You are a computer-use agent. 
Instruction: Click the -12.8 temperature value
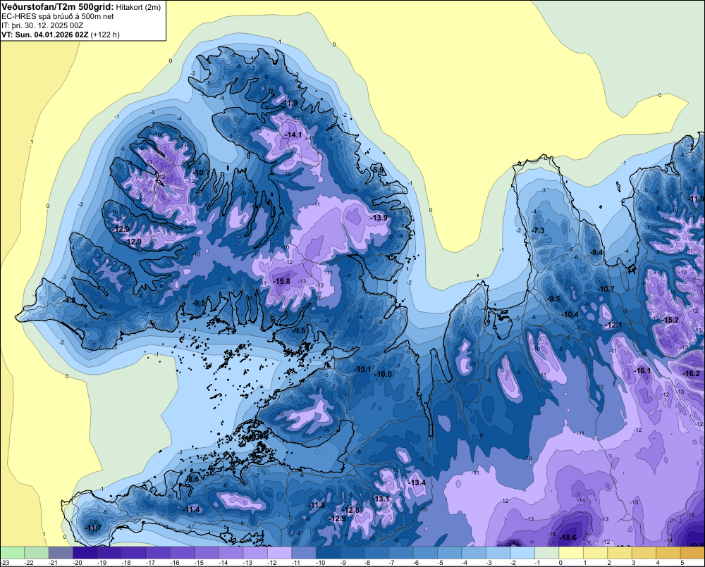pos(351,510)
